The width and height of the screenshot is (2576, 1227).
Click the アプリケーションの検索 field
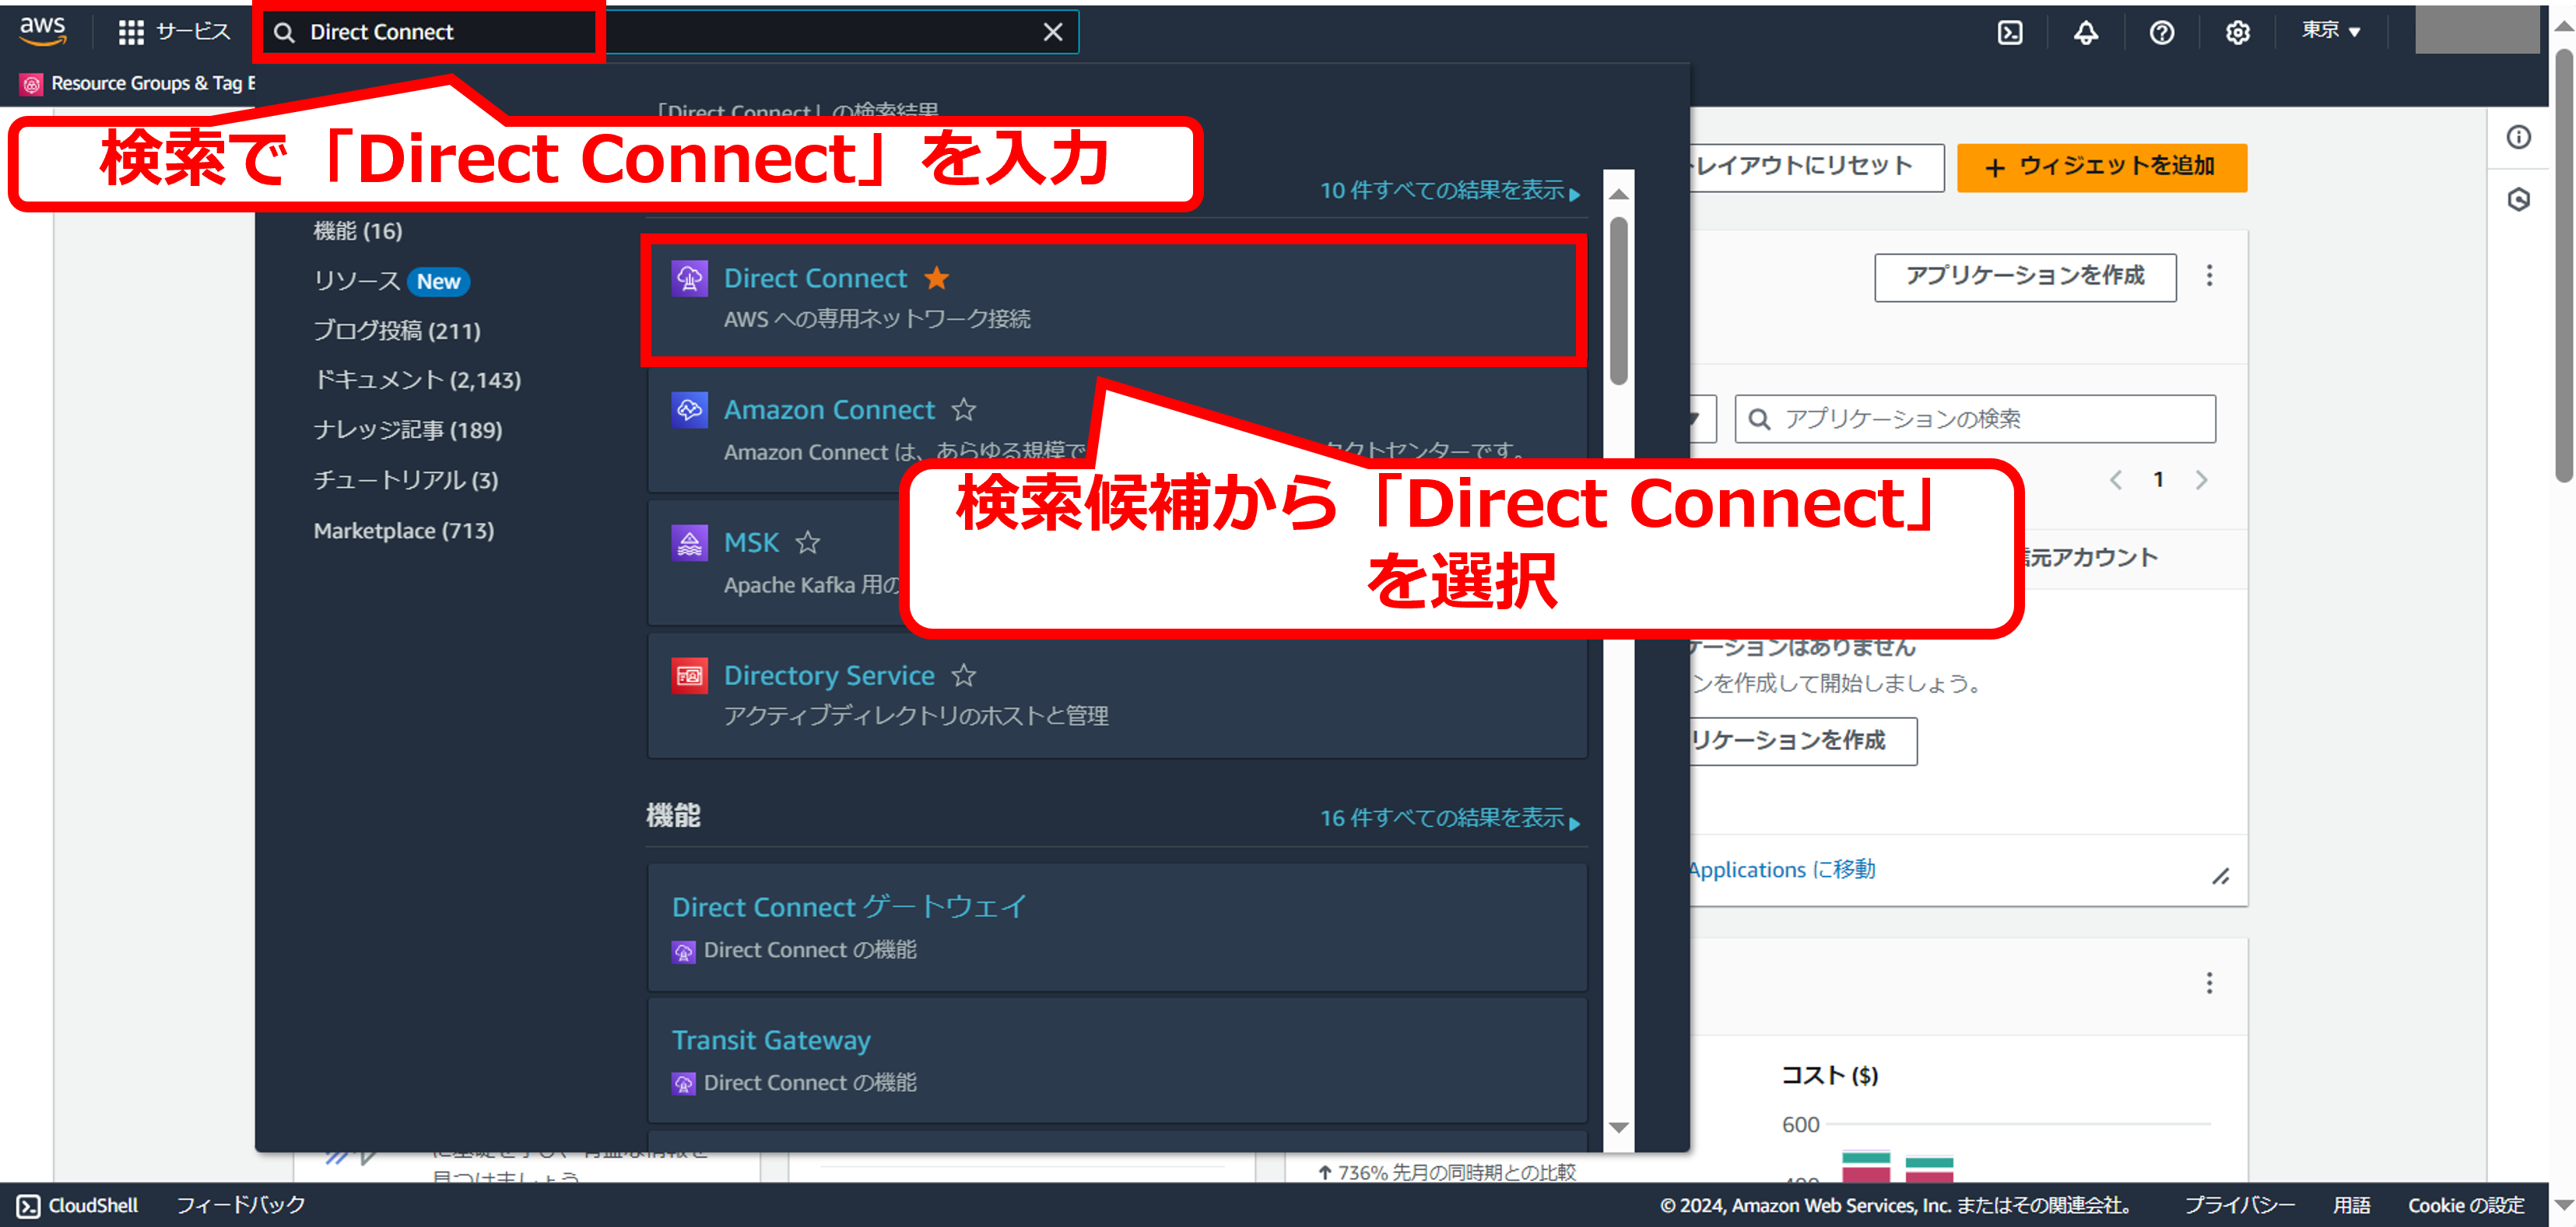pos(1975,418)
